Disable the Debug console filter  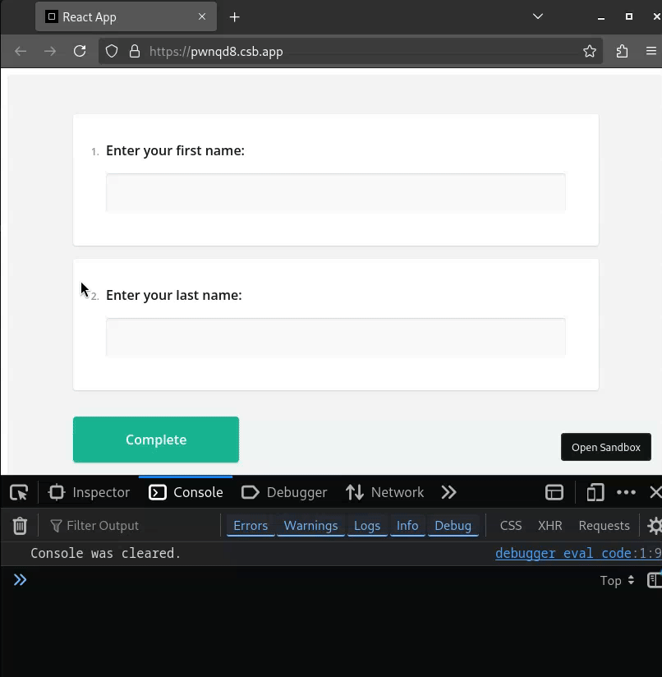pos(453,525)
